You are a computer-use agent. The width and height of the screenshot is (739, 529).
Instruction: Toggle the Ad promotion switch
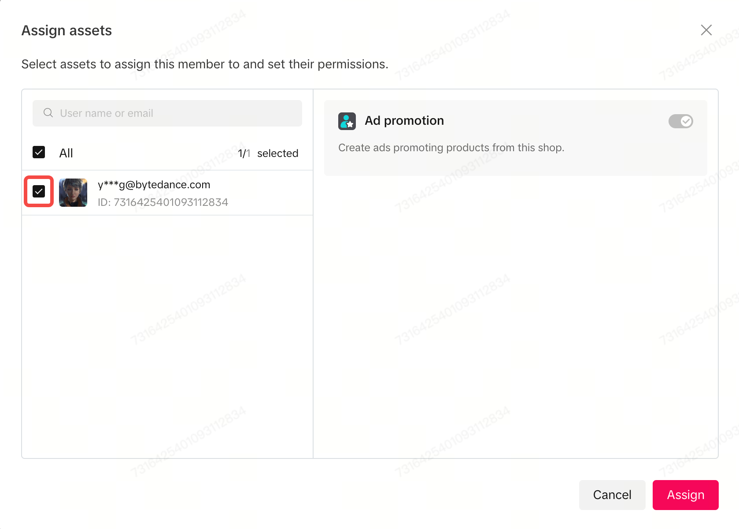point(680,121)
